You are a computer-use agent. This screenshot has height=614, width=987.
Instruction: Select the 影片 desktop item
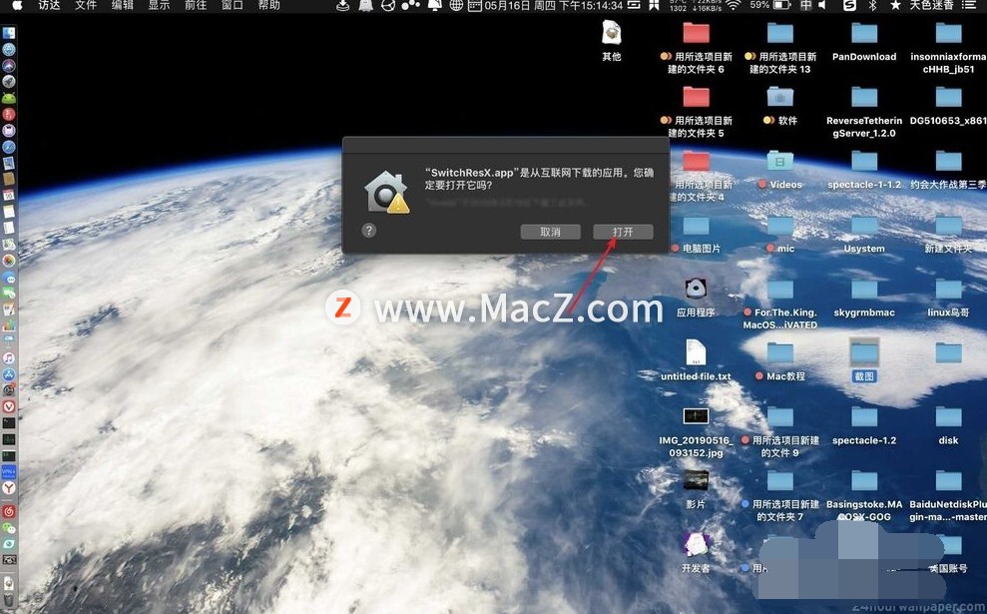coord(696,488)
